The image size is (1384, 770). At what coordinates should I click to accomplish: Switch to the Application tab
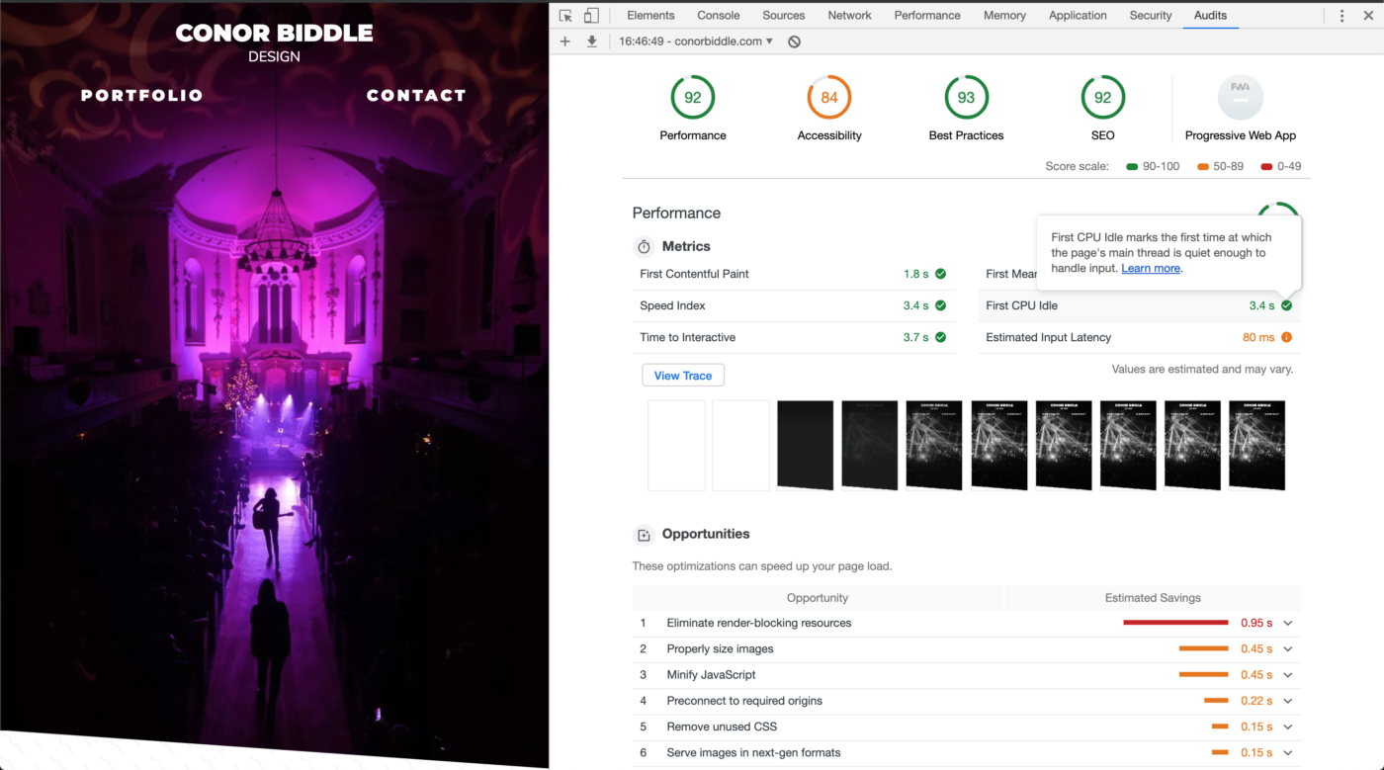1078,16
